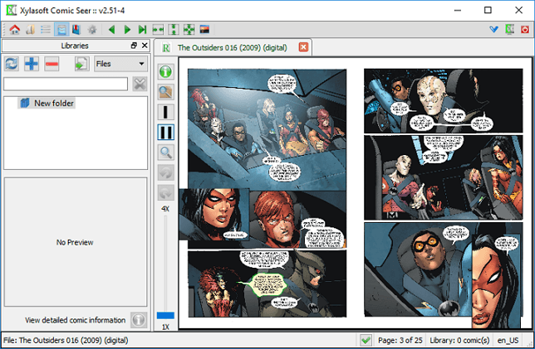The image size is (535, 349).
Task: Click the blue checkmark icon at top right
Action: coord(493,29)
